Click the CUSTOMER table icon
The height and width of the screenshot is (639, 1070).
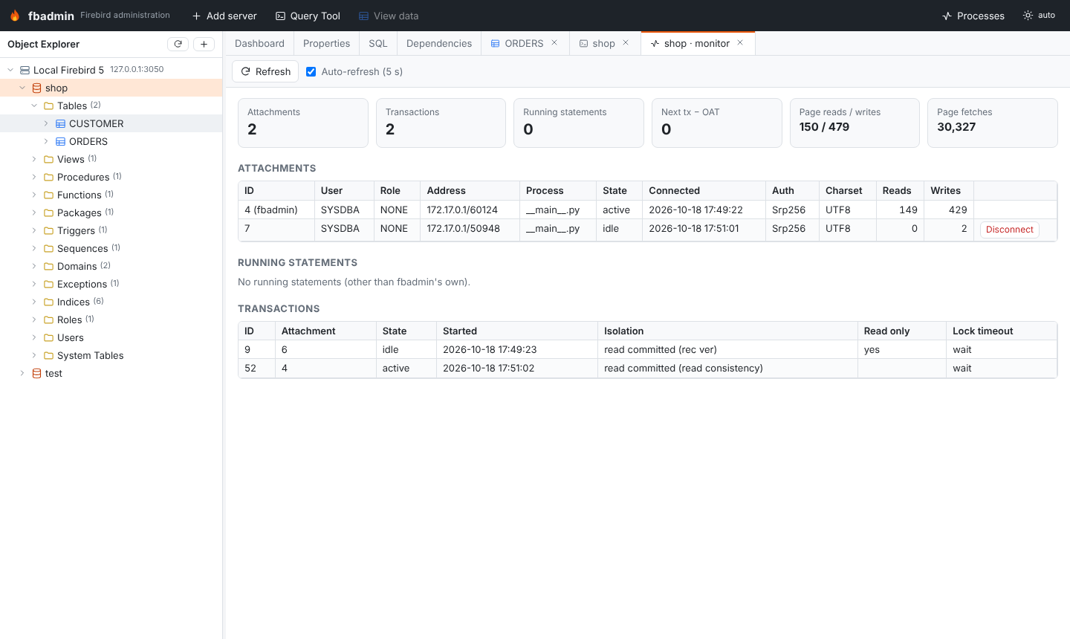click(x=60, y=123)
